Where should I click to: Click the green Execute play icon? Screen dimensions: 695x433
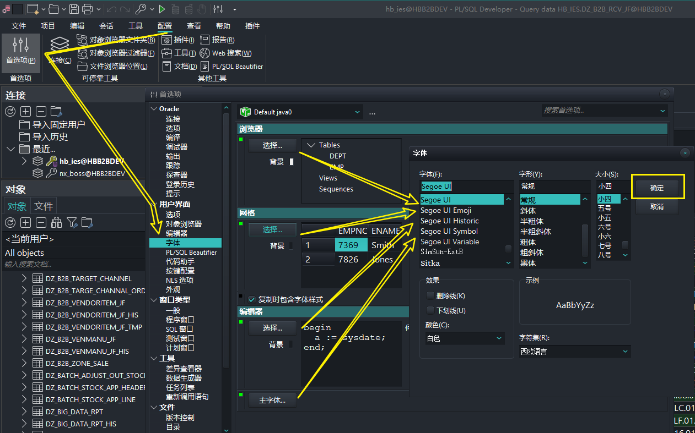pos(161,9)
